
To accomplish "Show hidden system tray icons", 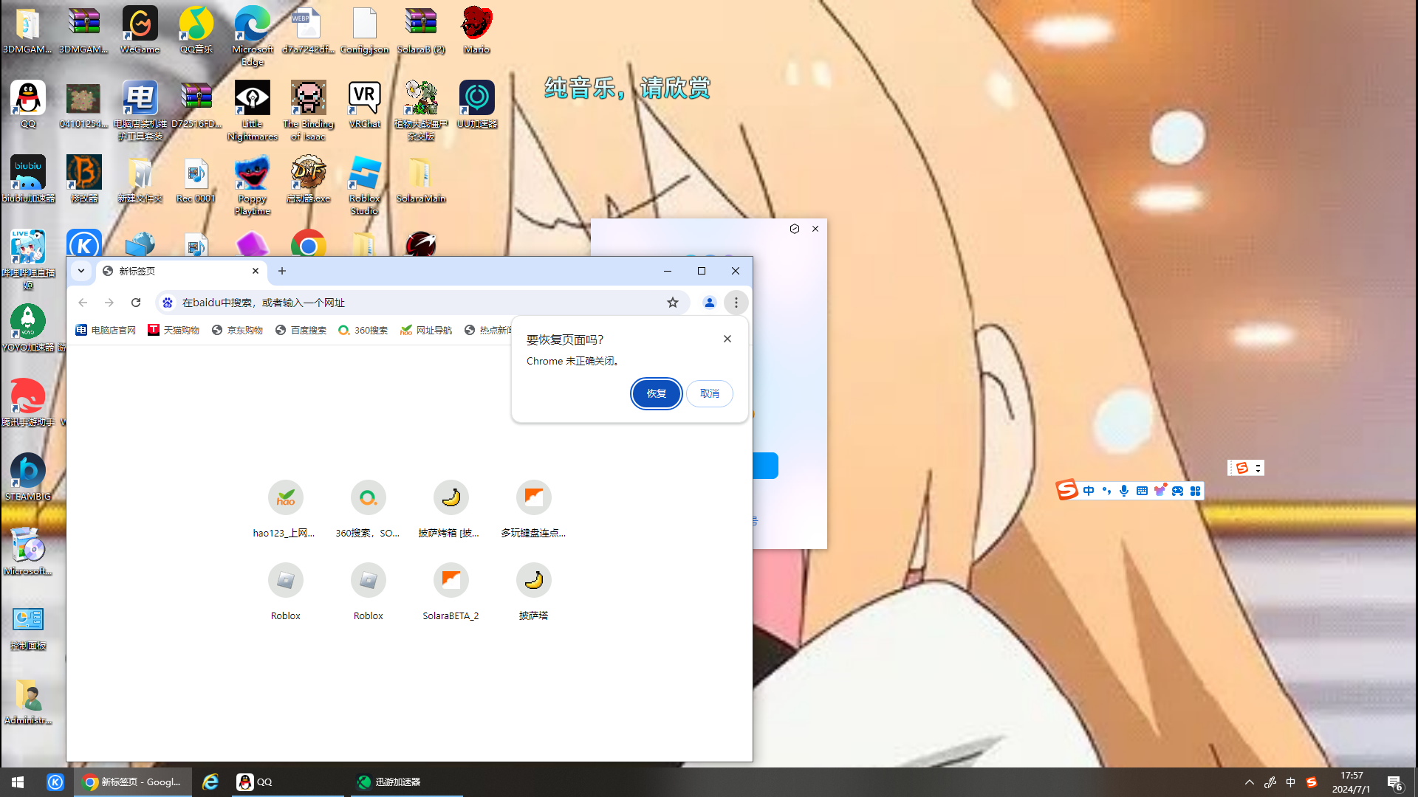I will coord(1249,782).
